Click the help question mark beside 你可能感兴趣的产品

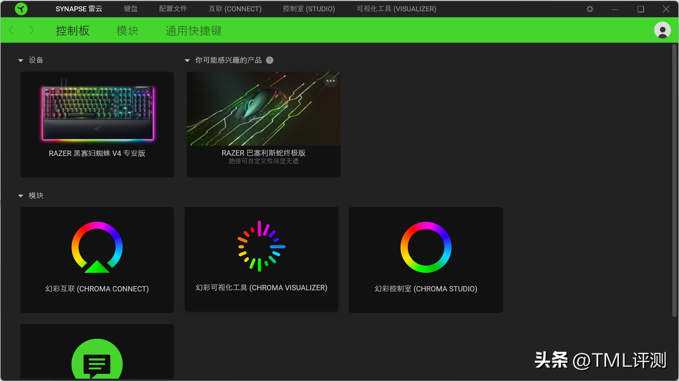tap(269, 60)
